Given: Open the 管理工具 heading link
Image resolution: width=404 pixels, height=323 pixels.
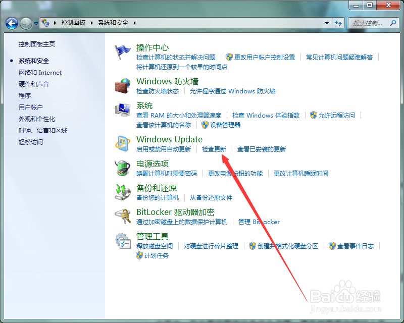Looking at the screenshot, I should point(153,237).
